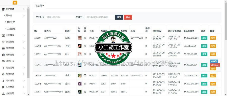Click the orange home icon button
This screenshot has height=96, width=227.
coord(15,3)
